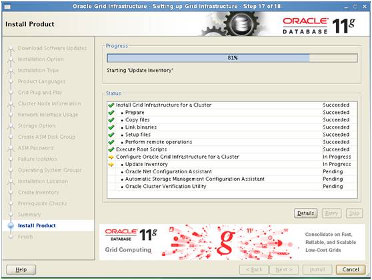Click the Next navigation button
Viewport: 372px width, 280px height.
(x=284, y=269)
